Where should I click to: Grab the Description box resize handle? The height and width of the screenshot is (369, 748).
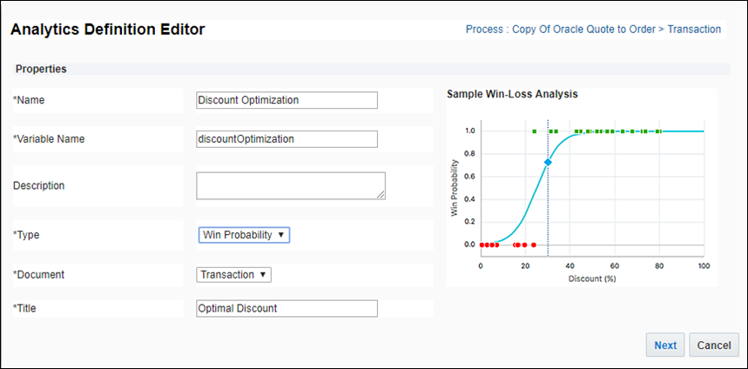point(381,195)
